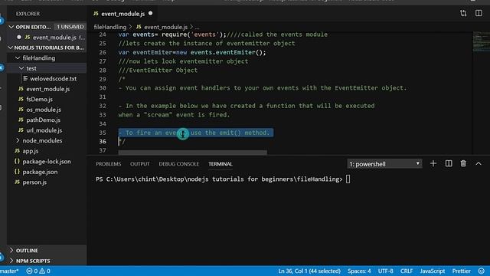
Task: Change indentation via Spaces: 4
Action: (x=359, y=271)
